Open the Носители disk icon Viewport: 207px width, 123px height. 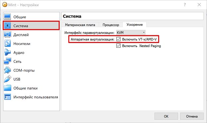pyautogui.click(x=7, y=43)
